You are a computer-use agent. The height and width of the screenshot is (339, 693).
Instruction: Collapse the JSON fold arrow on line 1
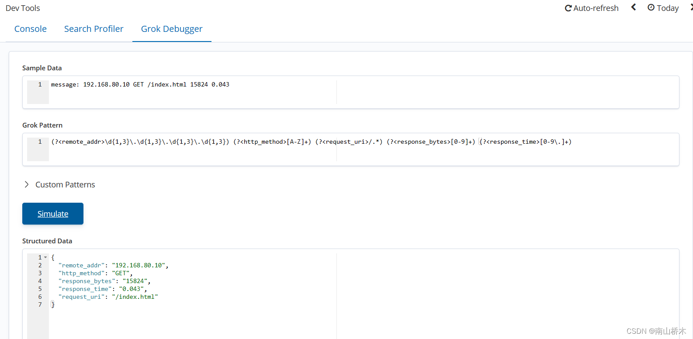tap(45, 257)
